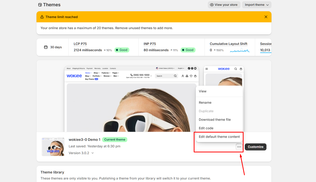Click the warning icon in theme banner

point(42,17)
